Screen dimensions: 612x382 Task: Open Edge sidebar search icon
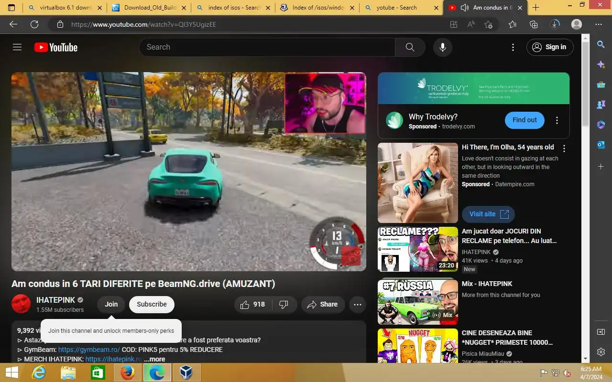[601, 44]
